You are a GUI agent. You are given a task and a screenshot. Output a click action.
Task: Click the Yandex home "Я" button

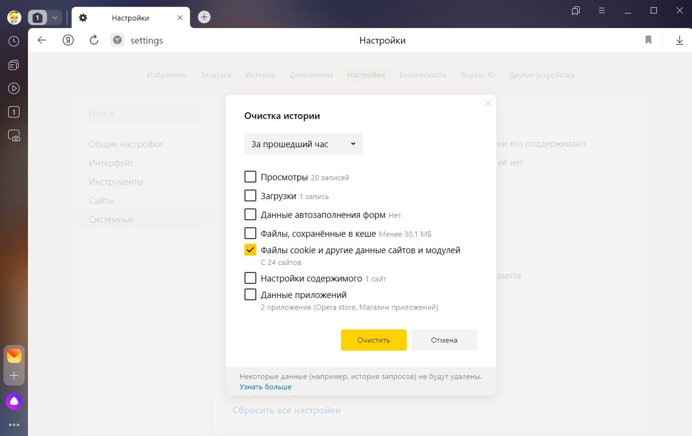coord(68,40)
